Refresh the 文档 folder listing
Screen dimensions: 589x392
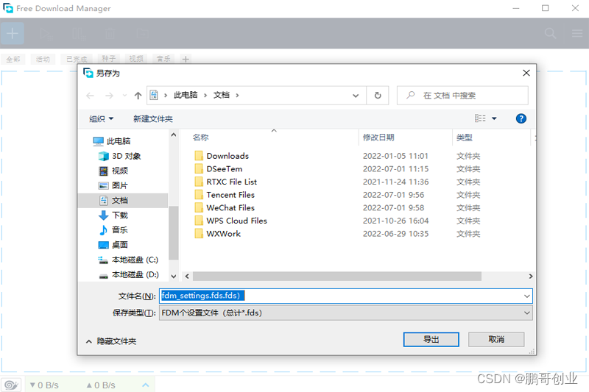pos(378,96)
